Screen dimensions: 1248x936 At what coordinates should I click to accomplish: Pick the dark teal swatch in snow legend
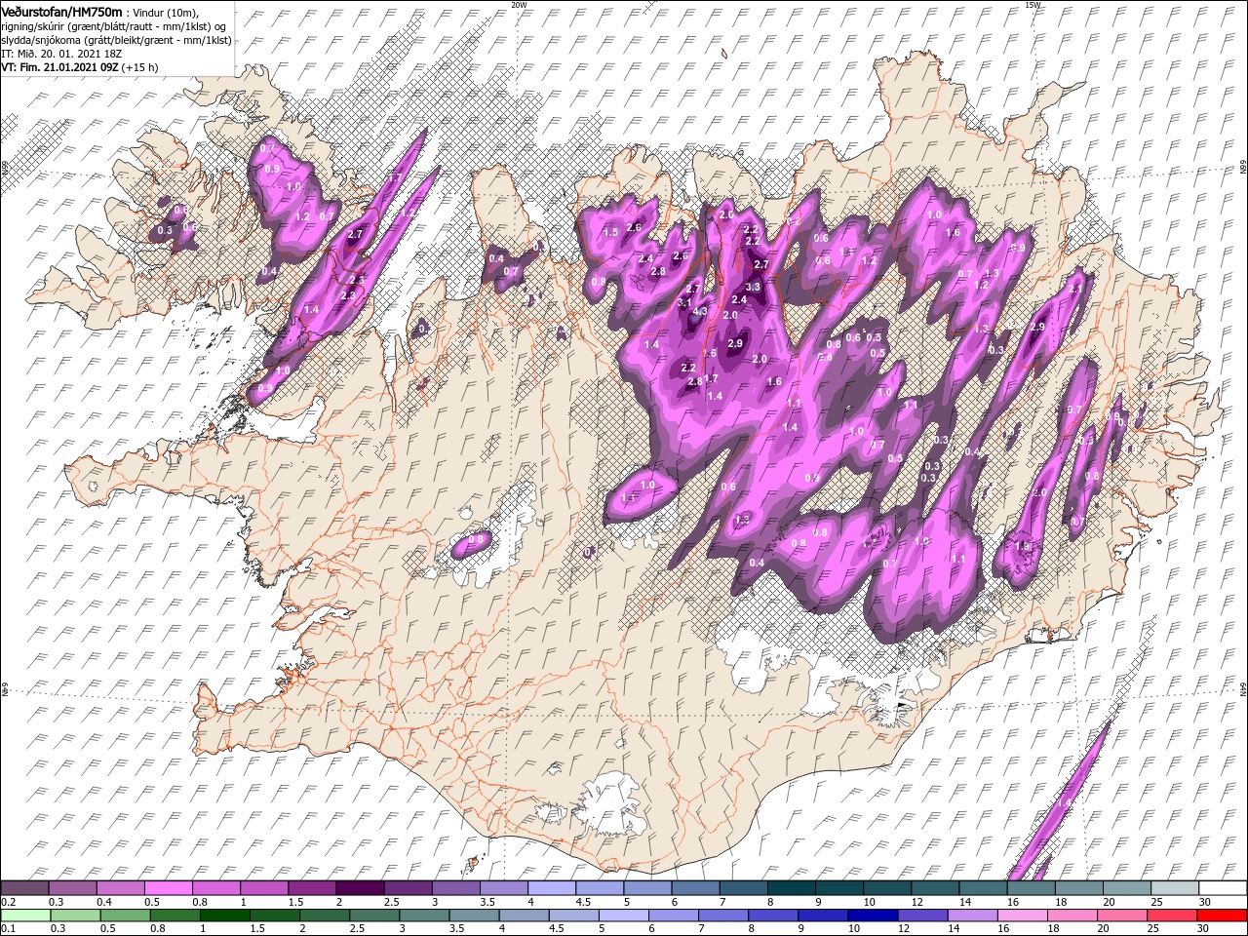(792, 888)
